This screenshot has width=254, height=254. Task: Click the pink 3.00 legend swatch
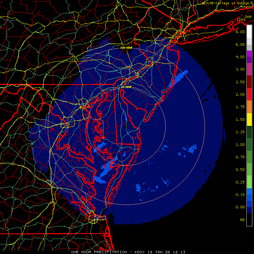[x=249, y=69]
